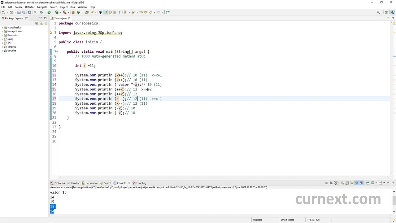Open the Run button dropdown arrow

(x=53, y=12)
